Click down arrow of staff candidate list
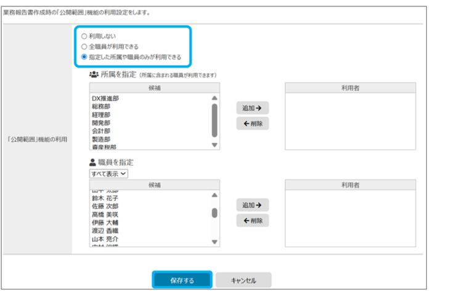The height and width of the screenshot is (291, 475). point(214,242)
